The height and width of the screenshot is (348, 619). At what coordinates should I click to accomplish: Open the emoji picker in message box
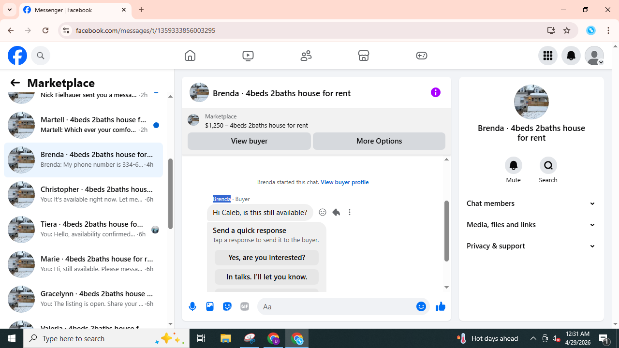tap(421, 306)
